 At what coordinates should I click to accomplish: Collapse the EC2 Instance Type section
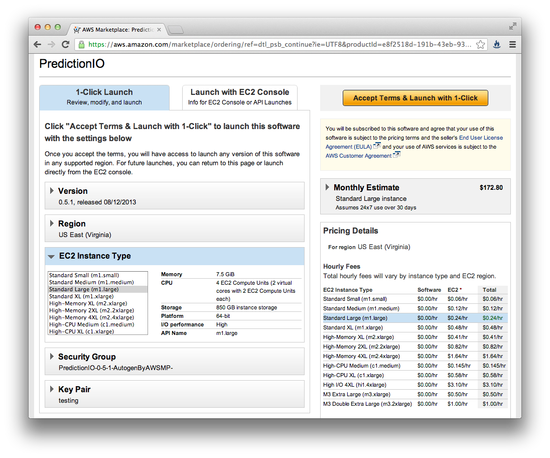(51, 256)
